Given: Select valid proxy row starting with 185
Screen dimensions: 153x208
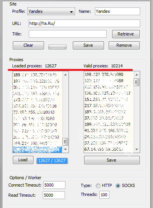Looking at the screenshot, I should 109,112.
